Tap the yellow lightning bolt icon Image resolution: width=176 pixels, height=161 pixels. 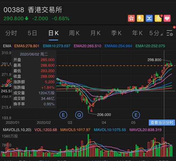click(140, 18)
